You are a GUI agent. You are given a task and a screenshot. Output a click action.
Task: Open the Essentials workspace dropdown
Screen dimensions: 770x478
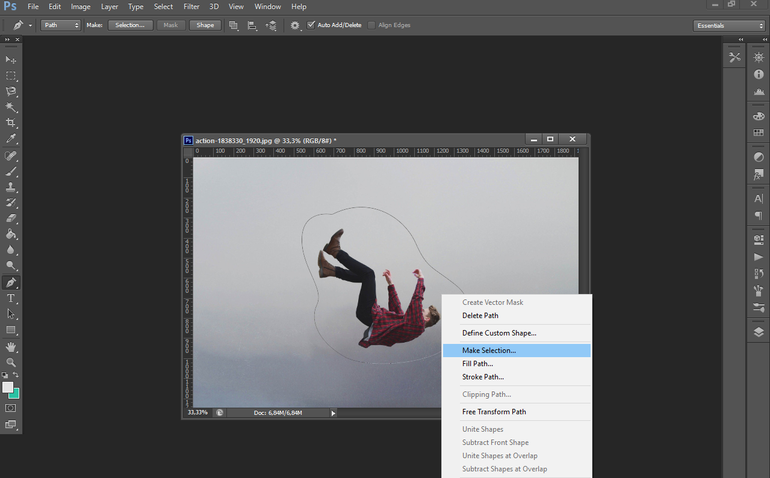(x=729, y=26)
